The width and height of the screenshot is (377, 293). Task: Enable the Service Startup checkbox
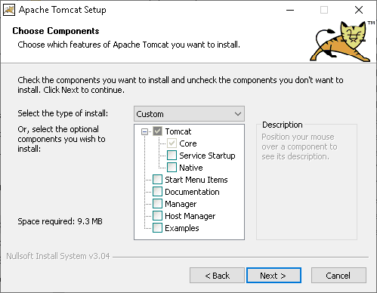point(172,156)
